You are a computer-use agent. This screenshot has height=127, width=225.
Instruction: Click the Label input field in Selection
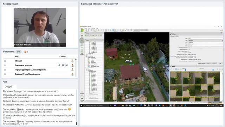[205, 38]
